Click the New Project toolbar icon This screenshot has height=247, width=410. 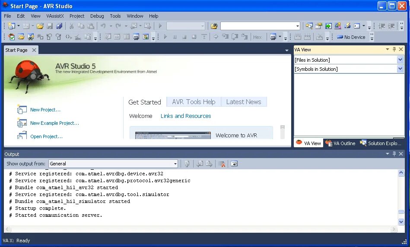tap(12, 26)
